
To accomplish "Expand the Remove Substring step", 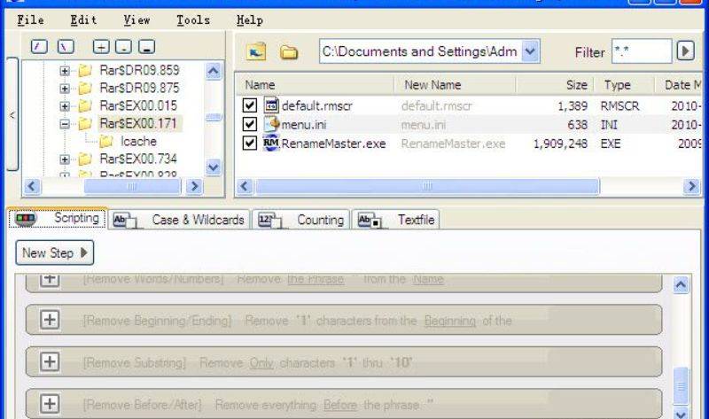I will 50,361.
